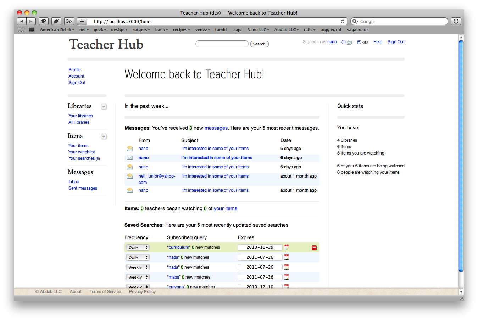The image size is (478, 319).
Task: Open the recipes bookmarks menu
Action: coord(182,30)
